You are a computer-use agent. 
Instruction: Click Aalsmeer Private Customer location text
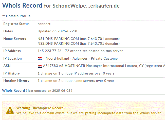(x=96, y=58)
